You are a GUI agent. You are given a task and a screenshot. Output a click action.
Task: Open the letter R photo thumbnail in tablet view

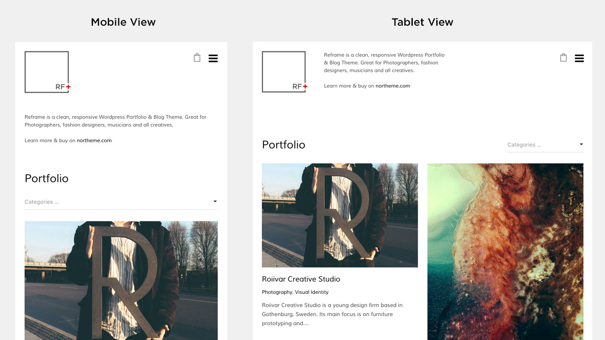tap(340, 215)
